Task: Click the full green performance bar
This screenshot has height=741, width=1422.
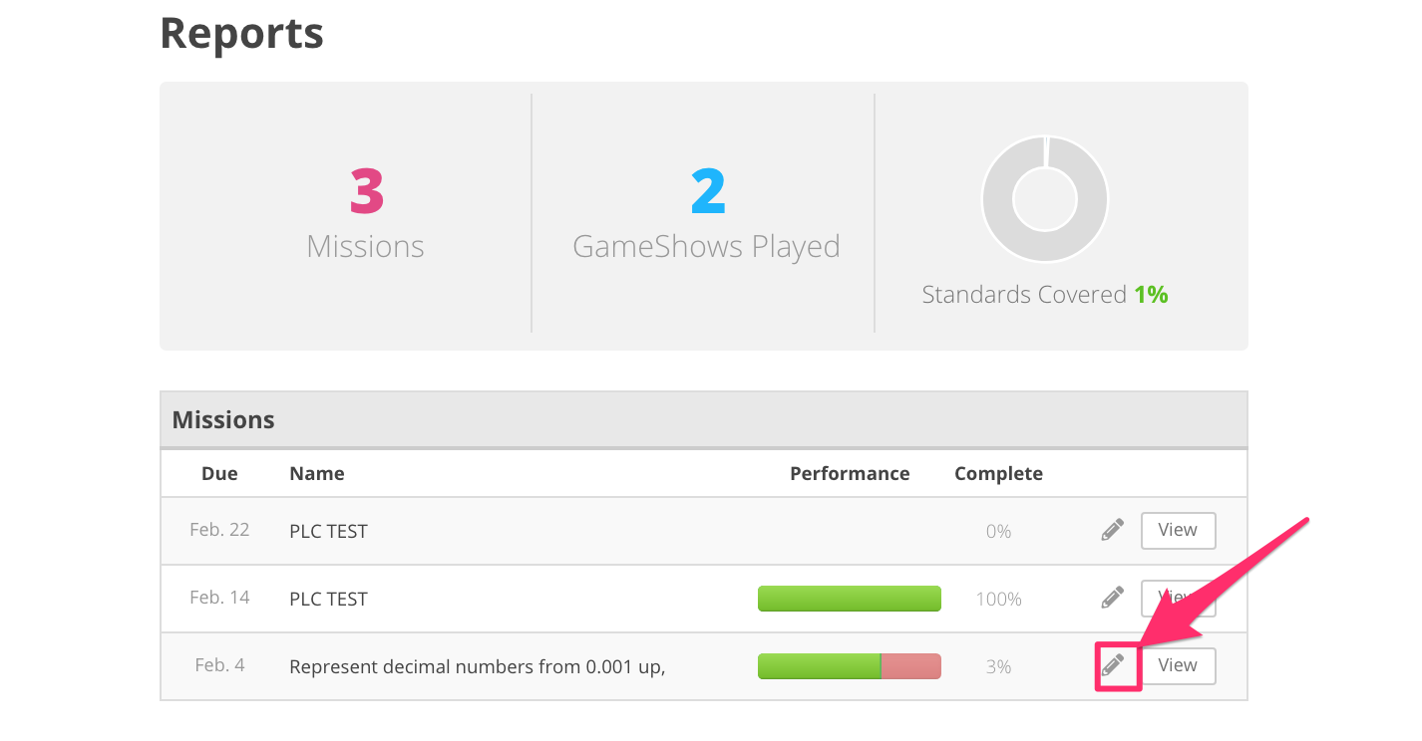Action: tap(850, 599)
